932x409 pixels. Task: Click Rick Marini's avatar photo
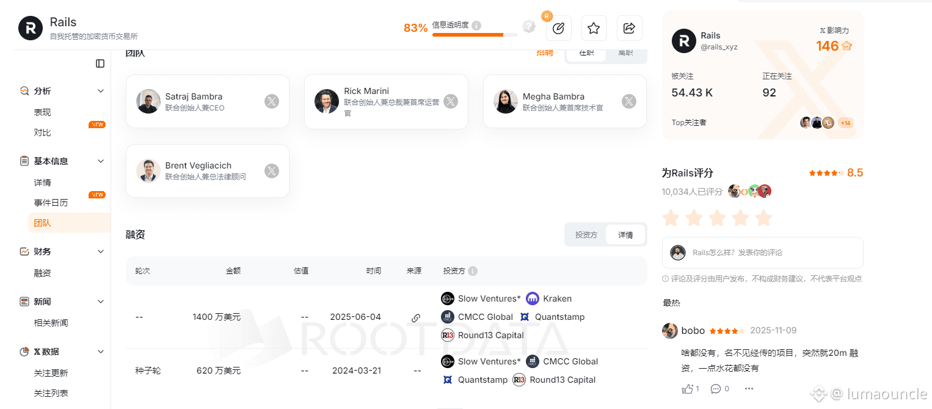(x=327, y=101)
